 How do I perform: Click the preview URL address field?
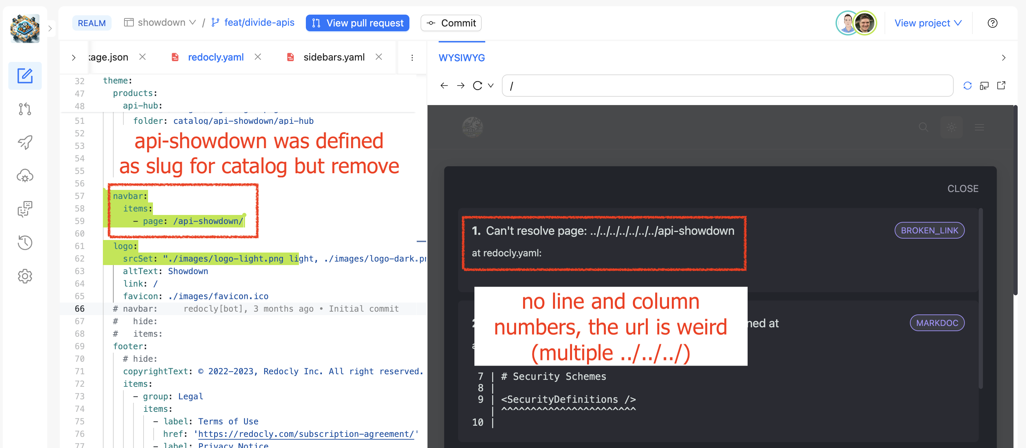727,86
